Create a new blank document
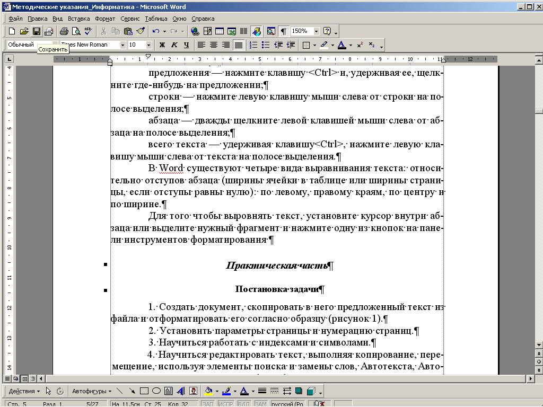The height and width of the screenshot is (407, 543). tap(12, 31)
